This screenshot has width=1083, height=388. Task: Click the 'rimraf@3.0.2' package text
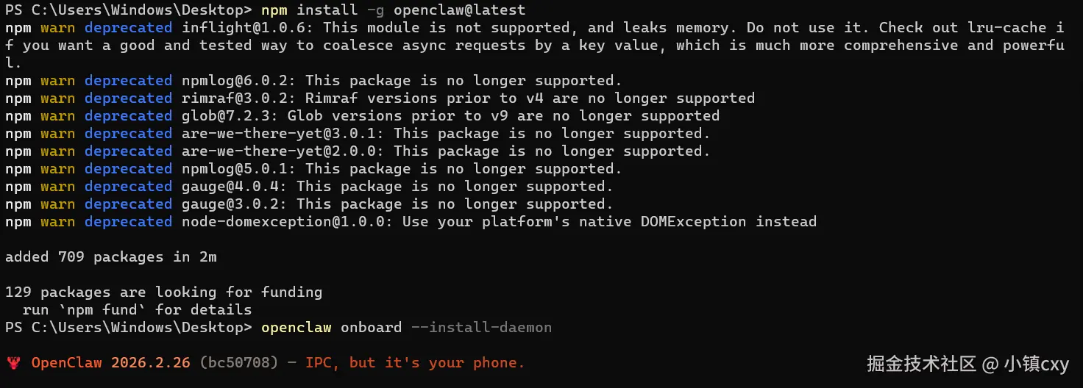tap(238, 98)
